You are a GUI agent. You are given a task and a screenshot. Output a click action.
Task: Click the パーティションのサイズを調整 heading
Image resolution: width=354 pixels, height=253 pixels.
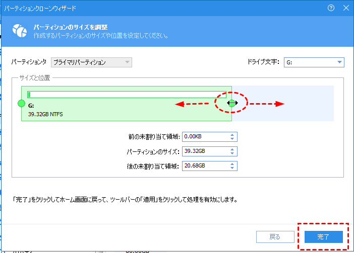[71, 27]
